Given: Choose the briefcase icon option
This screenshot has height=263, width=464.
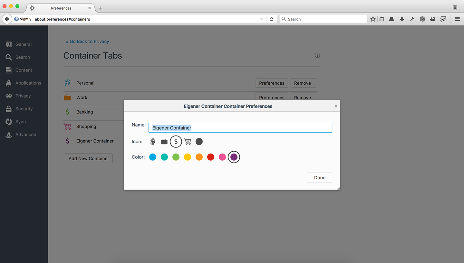Looking at the screenshot, I should [x=164, y=142].
